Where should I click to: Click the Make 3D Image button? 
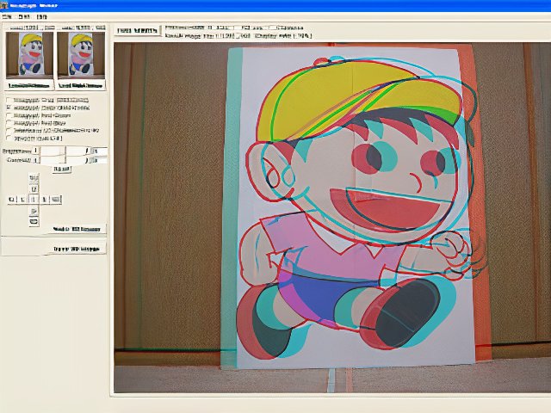pyautogui.click(x=77, y=229)
